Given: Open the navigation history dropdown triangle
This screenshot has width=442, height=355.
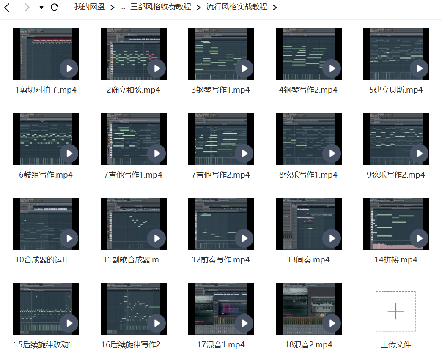Looking at the screenshot, I should [x=41, y=8].
